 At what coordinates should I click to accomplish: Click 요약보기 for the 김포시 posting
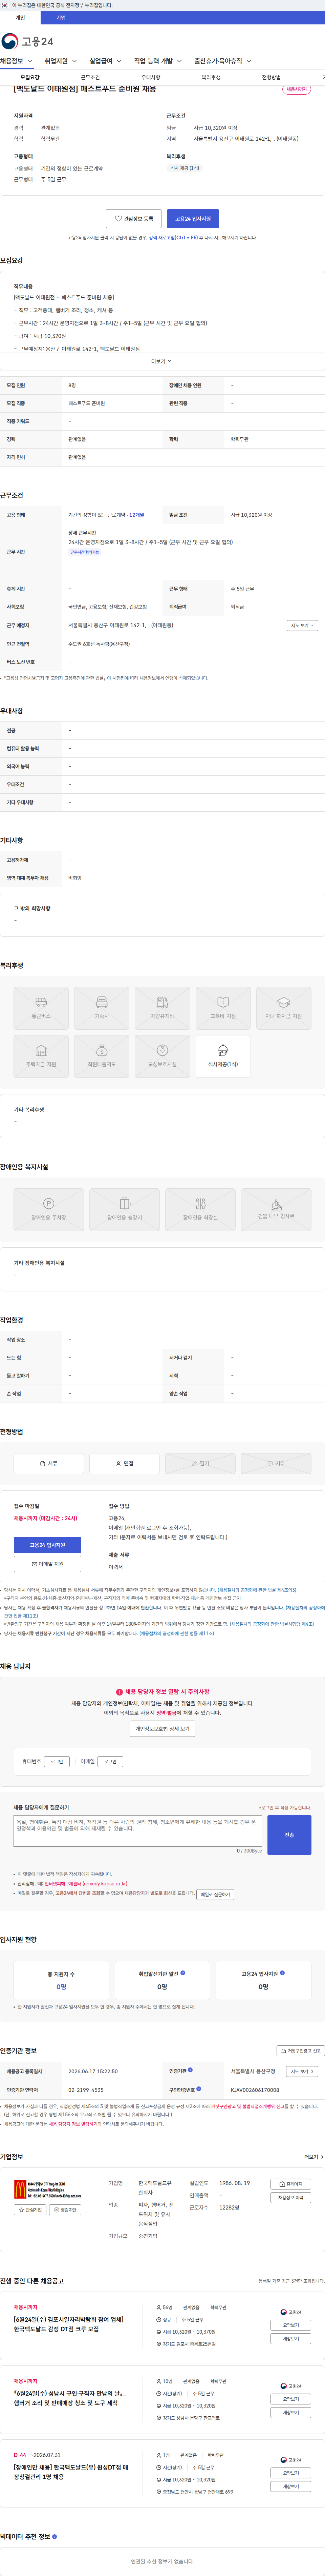point(291,2325)
